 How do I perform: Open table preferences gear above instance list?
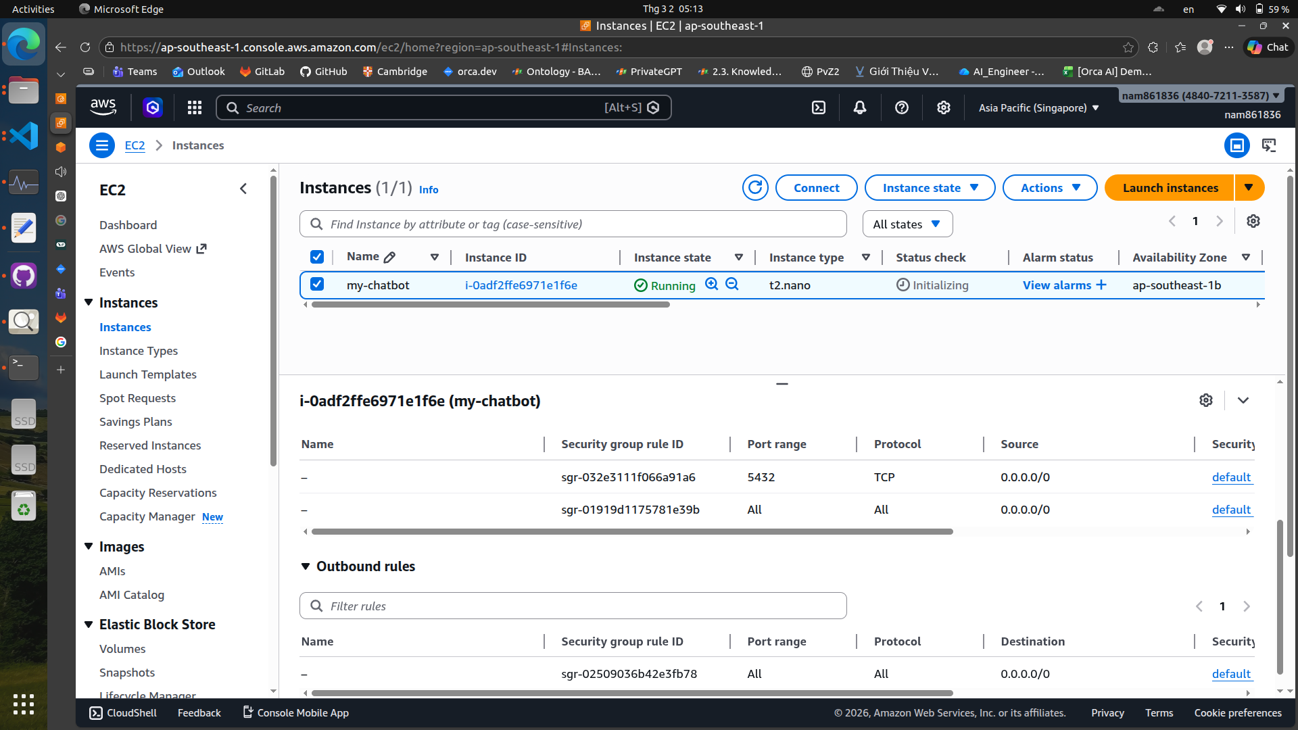pos(1254,221)
